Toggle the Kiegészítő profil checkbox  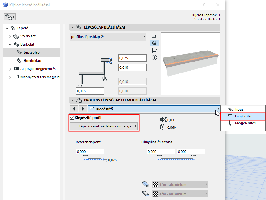(72, 118)
